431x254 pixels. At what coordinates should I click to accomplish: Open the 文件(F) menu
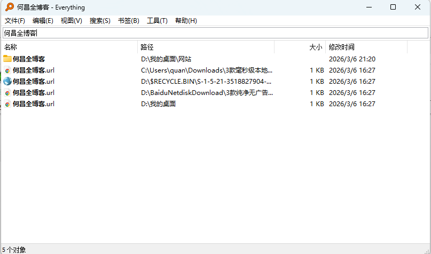pyautogui.click(x=15, y=21)
